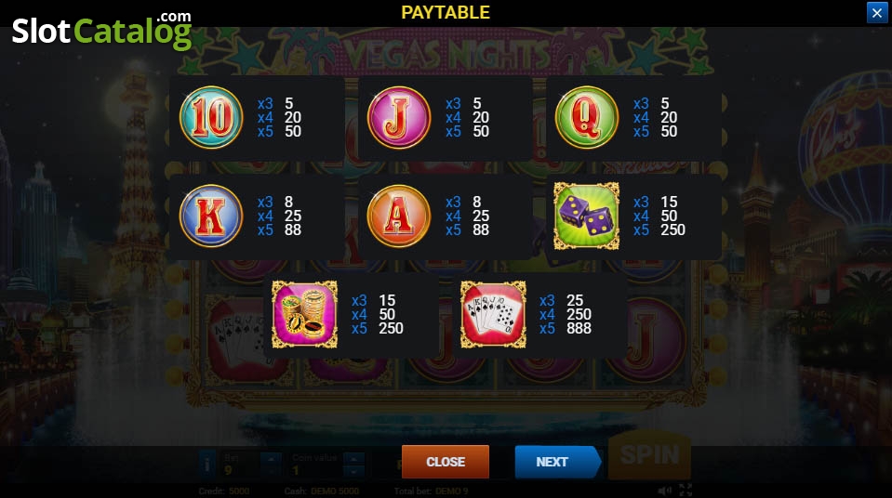Screen dimensions: 892x498
Task: Click the green Q symbol
Action: pos(587,118)
